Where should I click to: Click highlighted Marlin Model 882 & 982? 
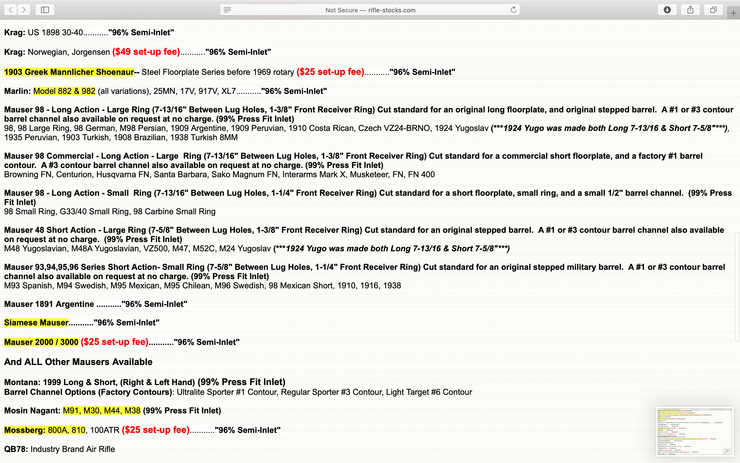tap(64, 91)
